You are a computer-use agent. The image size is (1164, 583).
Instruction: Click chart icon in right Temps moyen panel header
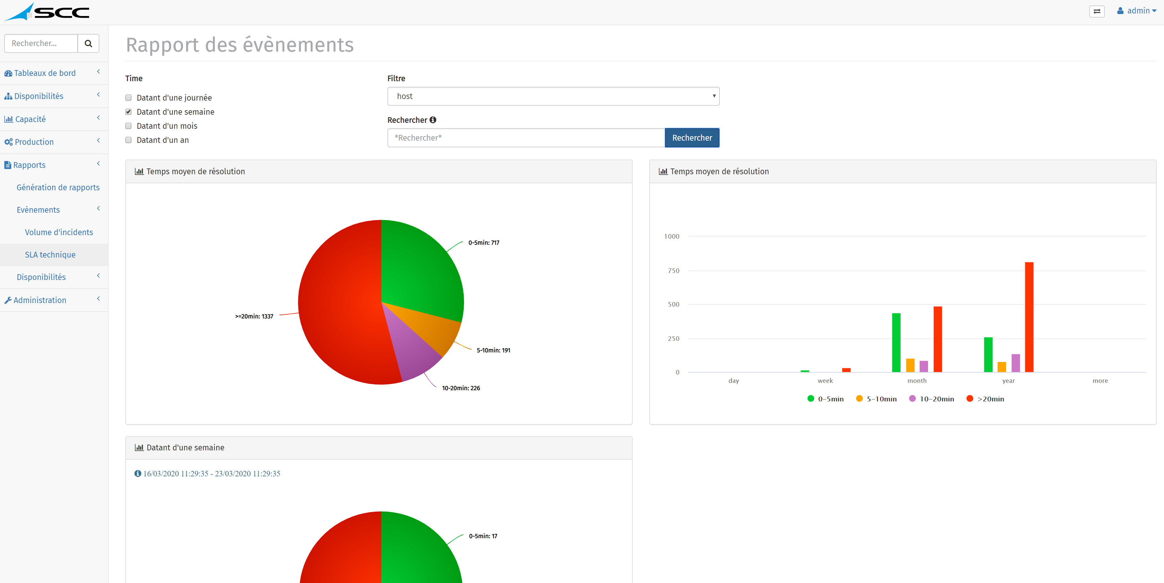pyautogui.click(x=663, y=172)
